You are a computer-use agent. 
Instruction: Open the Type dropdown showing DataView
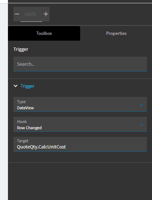tap(80, 104)
